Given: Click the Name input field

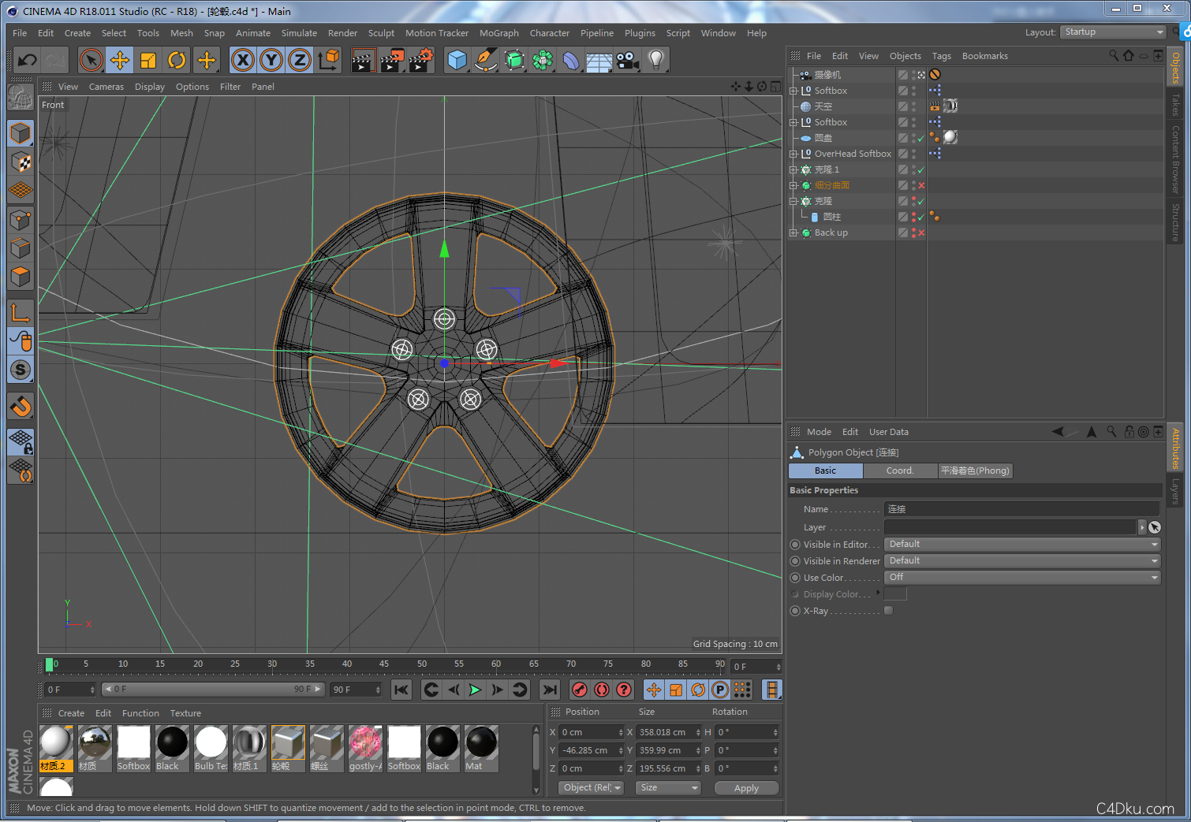Looking at the screenshot, I should (1021, 509).
